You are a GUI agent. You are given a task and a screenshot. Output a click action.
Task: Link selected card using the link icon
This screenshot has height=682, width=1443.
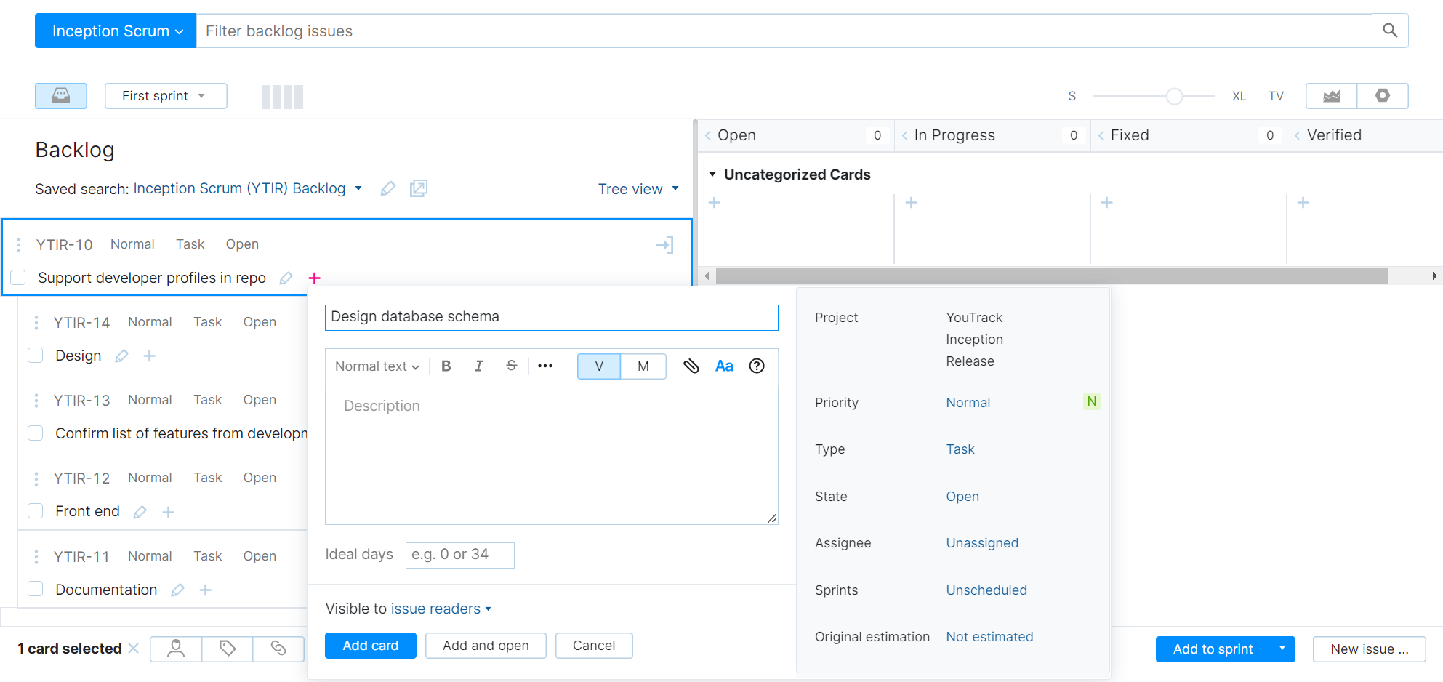click(x=278, y=649)
